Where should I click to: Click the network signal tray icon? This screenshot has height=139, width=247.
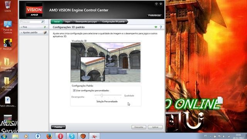pyautogui.click(x=228, y=136)
